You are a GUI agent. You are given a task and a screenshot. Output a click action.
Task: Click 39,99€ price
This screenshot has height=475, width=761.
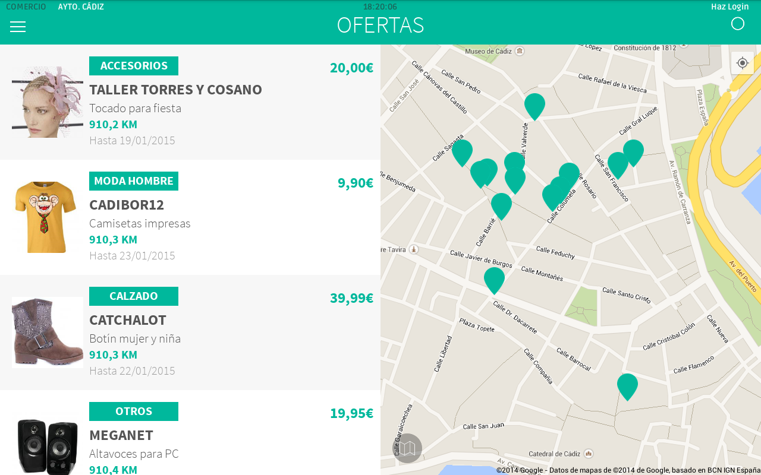tap(351, 298)
